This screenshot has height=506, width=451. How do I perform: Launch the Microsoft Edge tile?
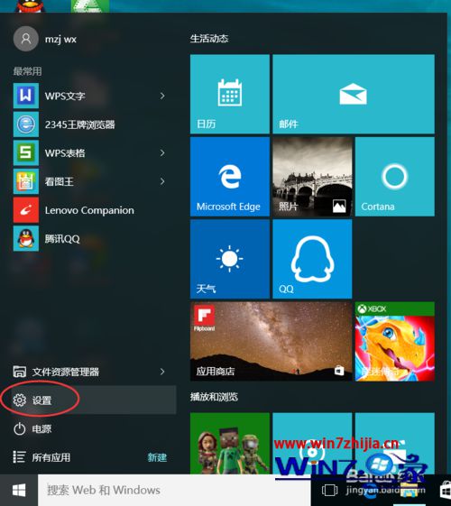(230, 177)
